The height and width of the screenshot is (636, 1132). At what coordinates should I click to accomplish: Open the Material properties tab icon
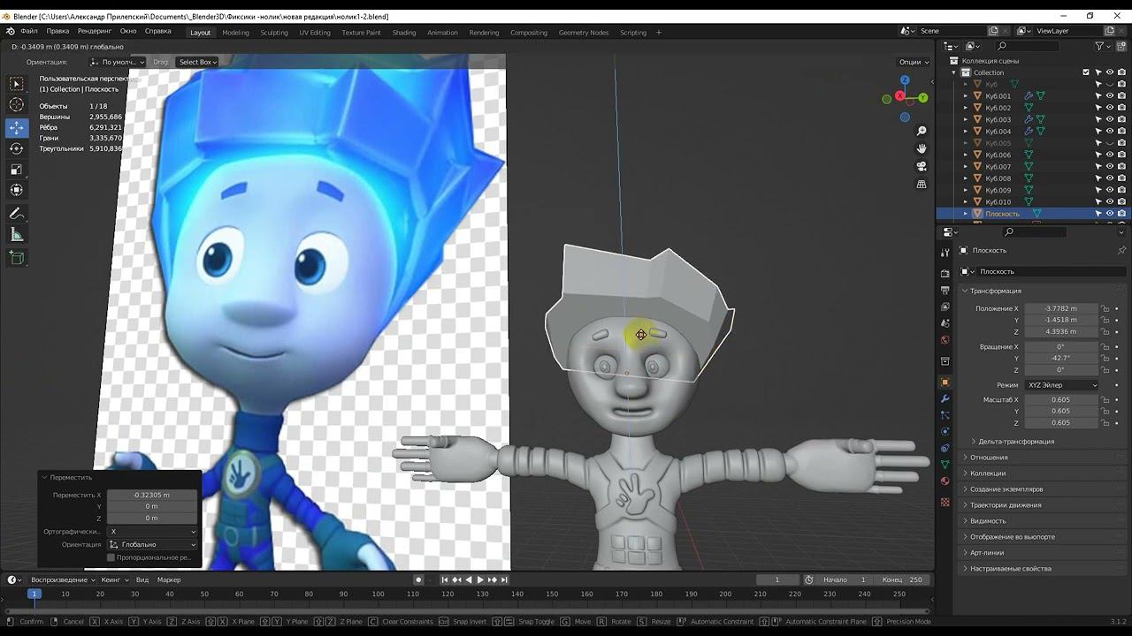(x=945, y=481)
